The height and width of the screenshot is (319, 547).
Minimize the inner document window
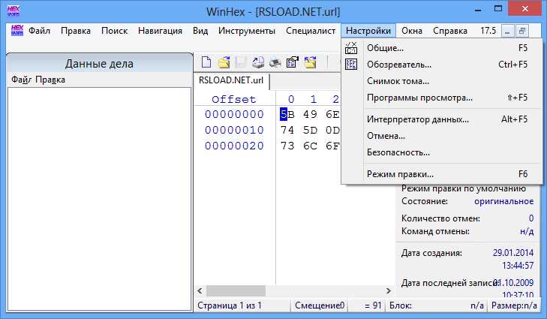coord(507,31)
